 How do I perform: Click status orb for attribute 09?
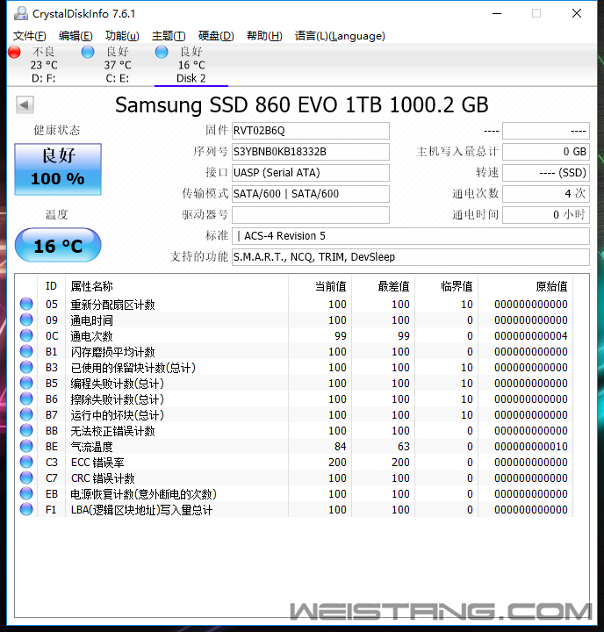pos(26,320)
